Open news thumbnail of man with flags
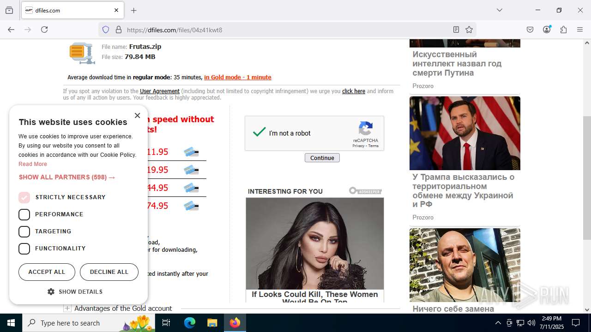The image size is (591, 332). tap(465, 133)
